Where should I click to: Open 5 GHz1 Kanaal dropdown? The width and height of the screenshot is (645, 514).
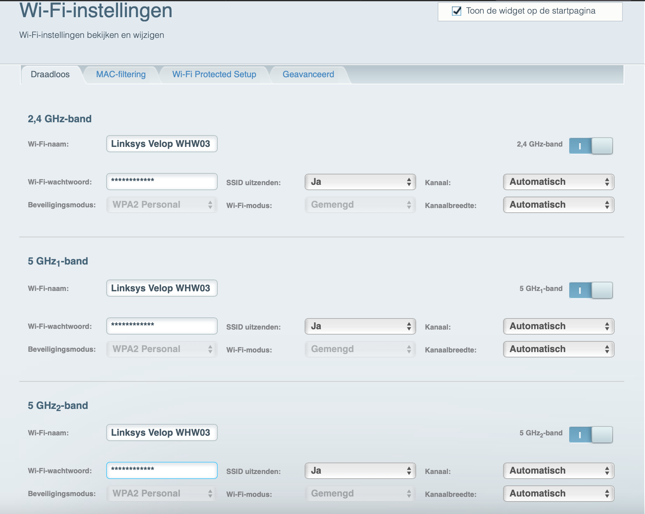point(559,326)
